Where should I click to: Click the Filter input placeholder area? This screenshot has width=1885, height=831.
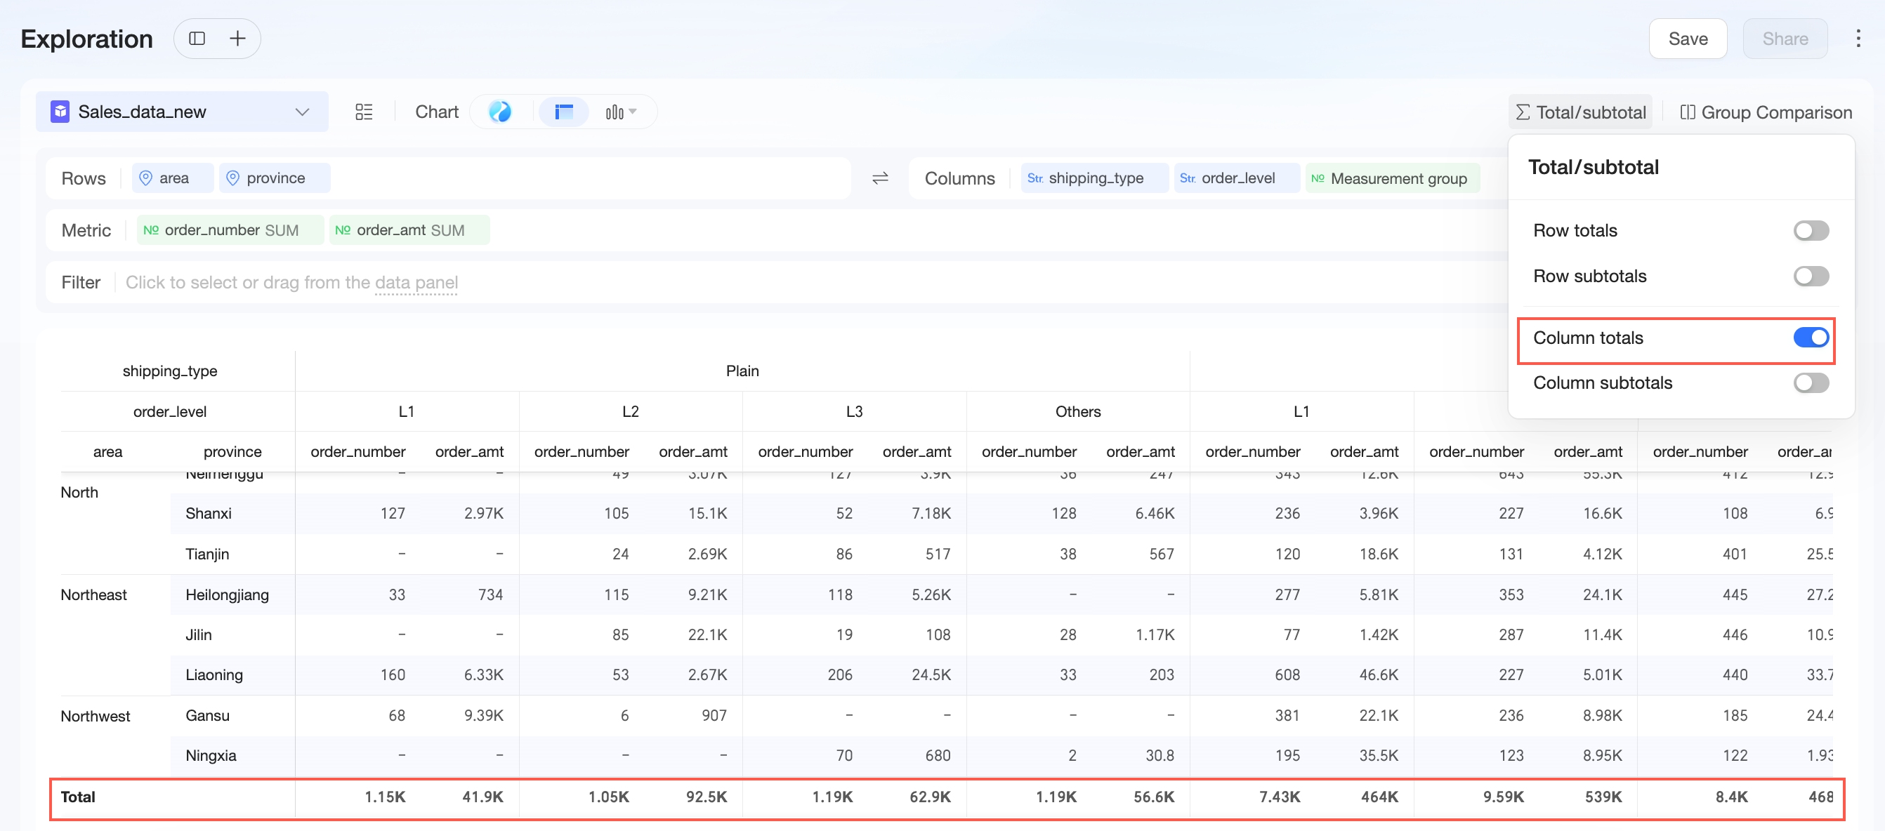(292, 282)
